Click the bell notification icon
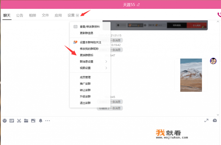221x145 pixels. click(x=41, y=121)
